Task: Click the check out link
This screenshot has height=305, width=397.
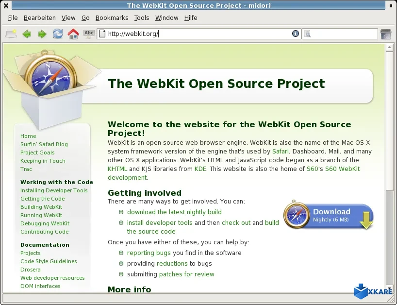Action: pyautogui.click(x=236, y=222)
